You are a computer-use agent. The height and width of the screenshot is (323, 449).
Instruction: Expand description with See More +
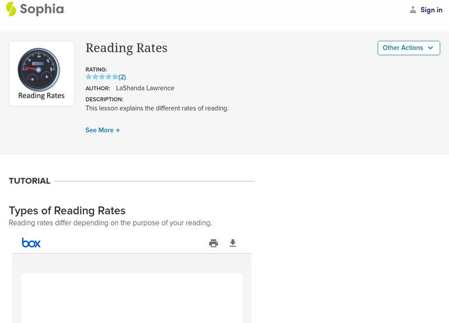click(x=103, y=130)
